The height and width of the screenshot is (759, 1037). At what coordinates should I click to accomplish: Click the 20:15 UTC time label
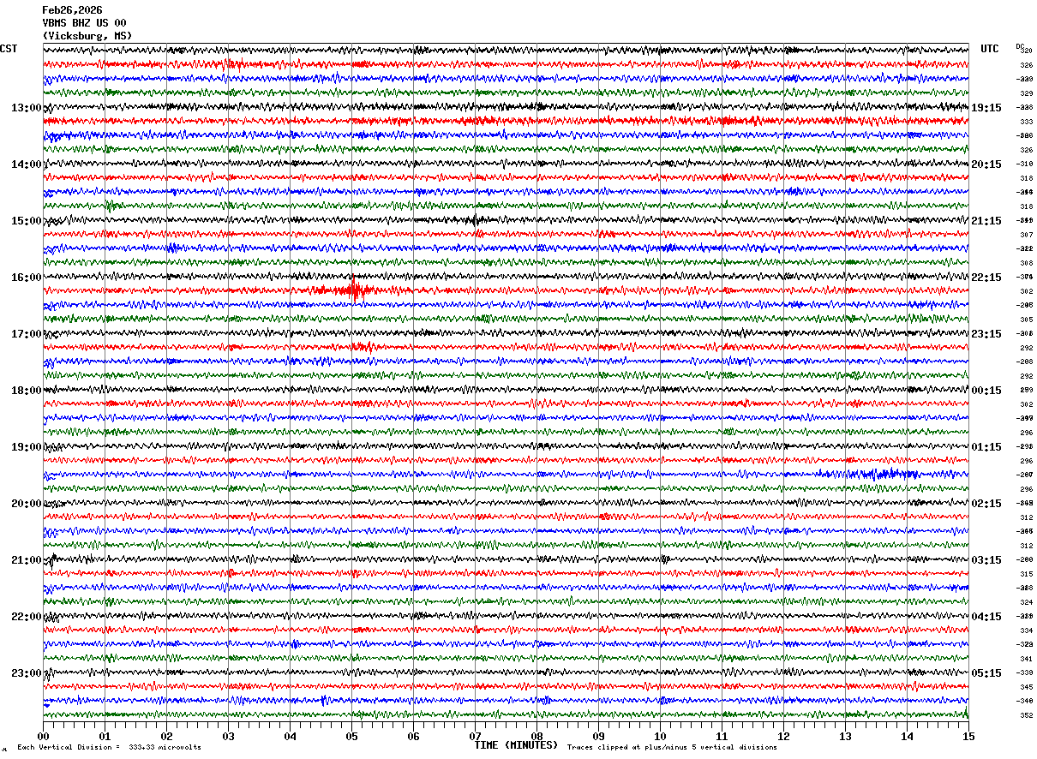click(986, 164)
